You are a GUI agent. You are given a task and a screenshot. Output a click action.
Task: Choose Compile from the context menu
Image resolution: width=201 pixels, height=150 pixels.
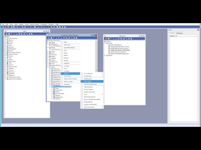(70, 66)
